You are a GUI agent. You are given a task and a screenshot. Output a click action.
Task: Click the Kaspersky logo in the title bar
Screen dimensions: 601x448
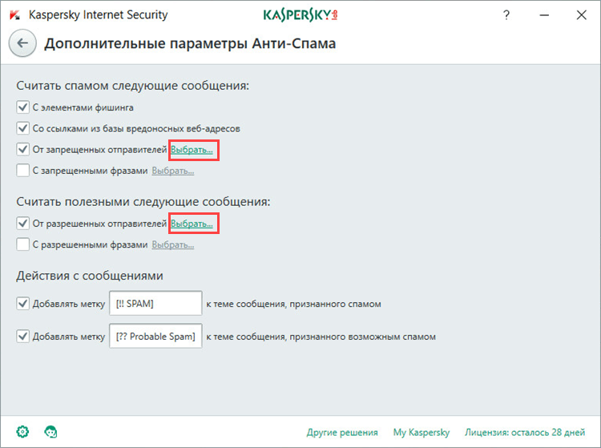(x=300, y=15)
